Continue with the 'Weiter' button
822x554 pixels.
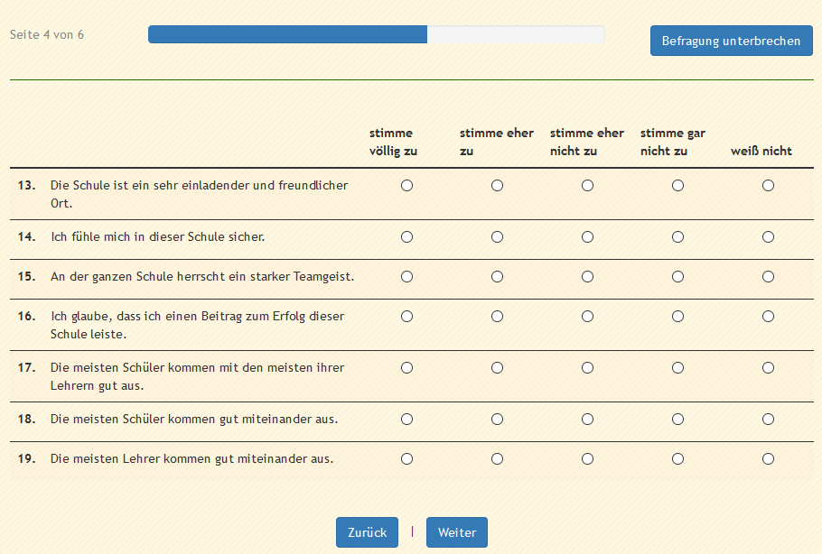tap(456, 532)
